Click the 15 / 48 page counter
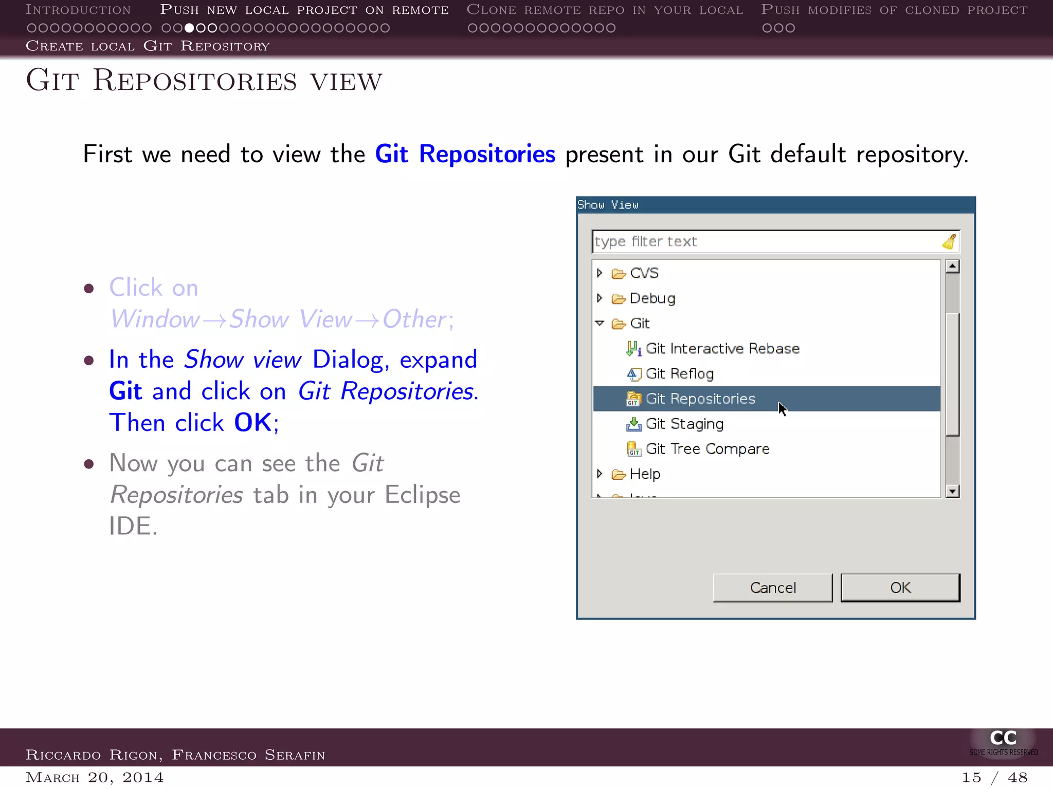The image size is (1053, 789). 994,777
